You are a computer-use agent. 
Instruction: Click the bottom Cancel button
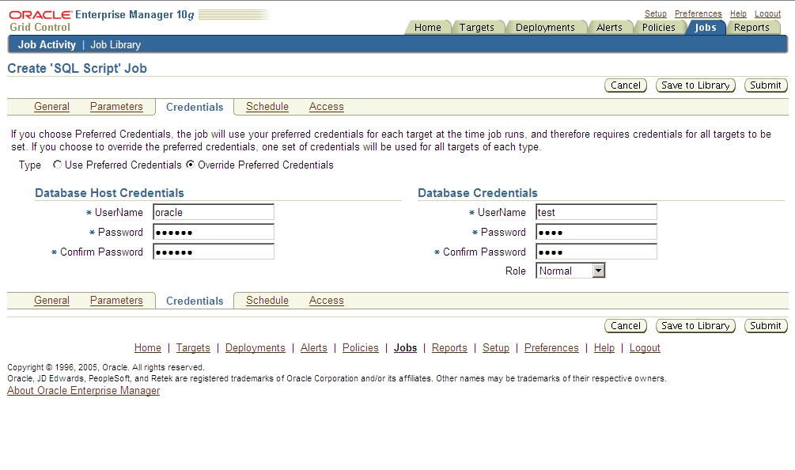point(626,325)
